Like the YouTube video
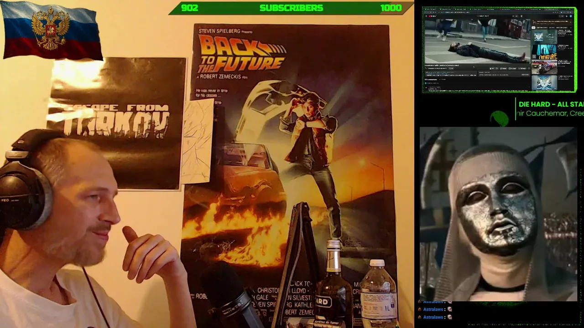The image size is (584, 328). coord(493,68)
